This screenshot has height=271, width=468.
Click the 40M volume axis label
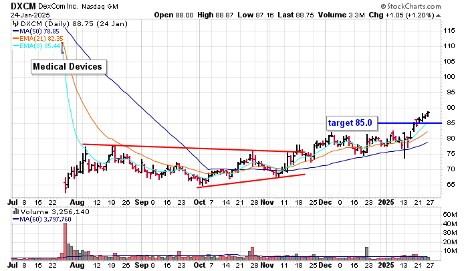450,224
